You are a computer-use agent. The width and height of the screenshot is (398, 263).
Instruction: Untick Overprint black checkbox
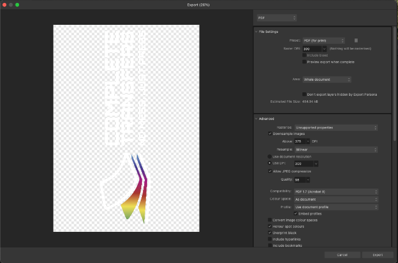coord(269,232)
